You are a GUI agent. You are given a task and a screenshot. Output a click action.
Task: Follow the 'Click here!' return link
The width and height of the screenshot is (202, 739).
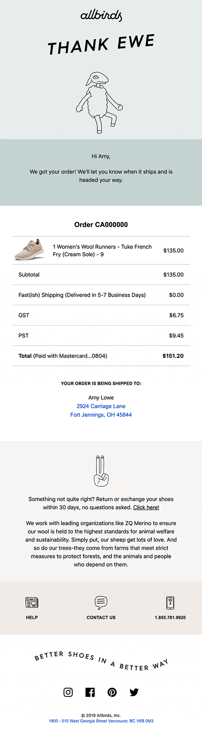(x=146, y=507)
